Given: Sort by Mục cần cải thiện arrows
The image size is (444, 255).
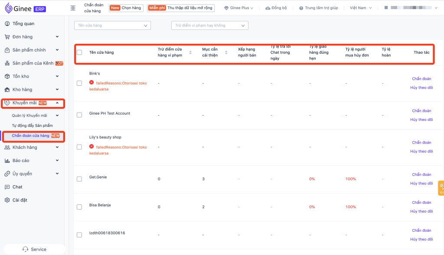Looking at the screenshot, I should click(x=226, y=52).
